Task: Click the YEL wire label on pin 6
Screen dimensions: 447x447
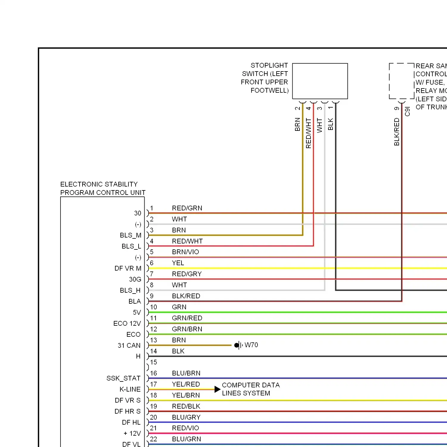Action: [178, 263]
